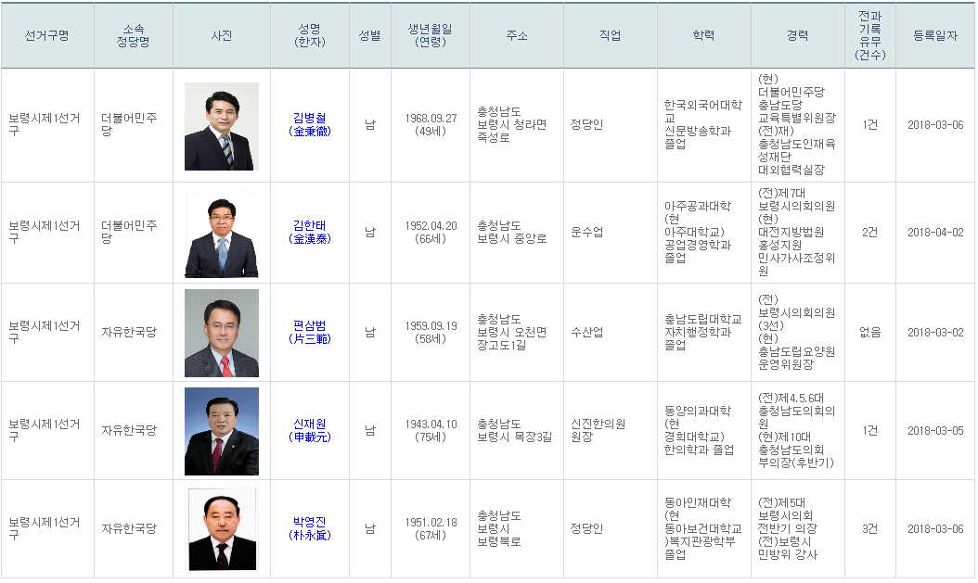Select birthdate cell 1952.04.20 (66세)
Screen dimensions: 978x583
pos(431,233)
